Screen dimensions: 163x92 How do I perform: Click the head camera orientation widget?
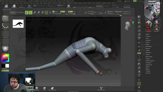[x=128, y=26]
